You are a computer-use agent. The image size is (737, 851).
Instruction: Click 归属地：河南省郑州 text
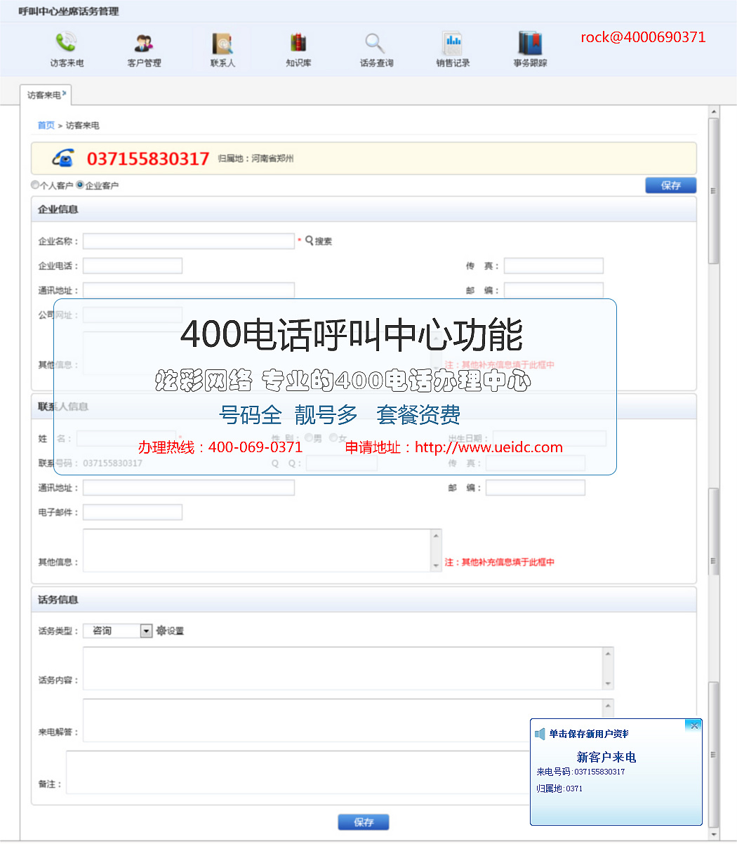(255, 159)
